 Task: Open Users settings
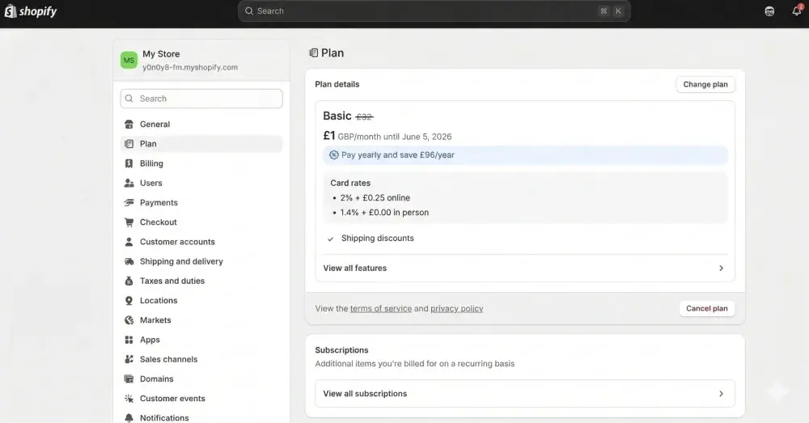click(201, 183)
